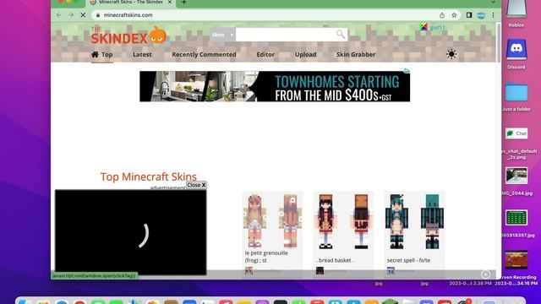
Task: Open the Discord desktop icon
Action: pos(516,54)
